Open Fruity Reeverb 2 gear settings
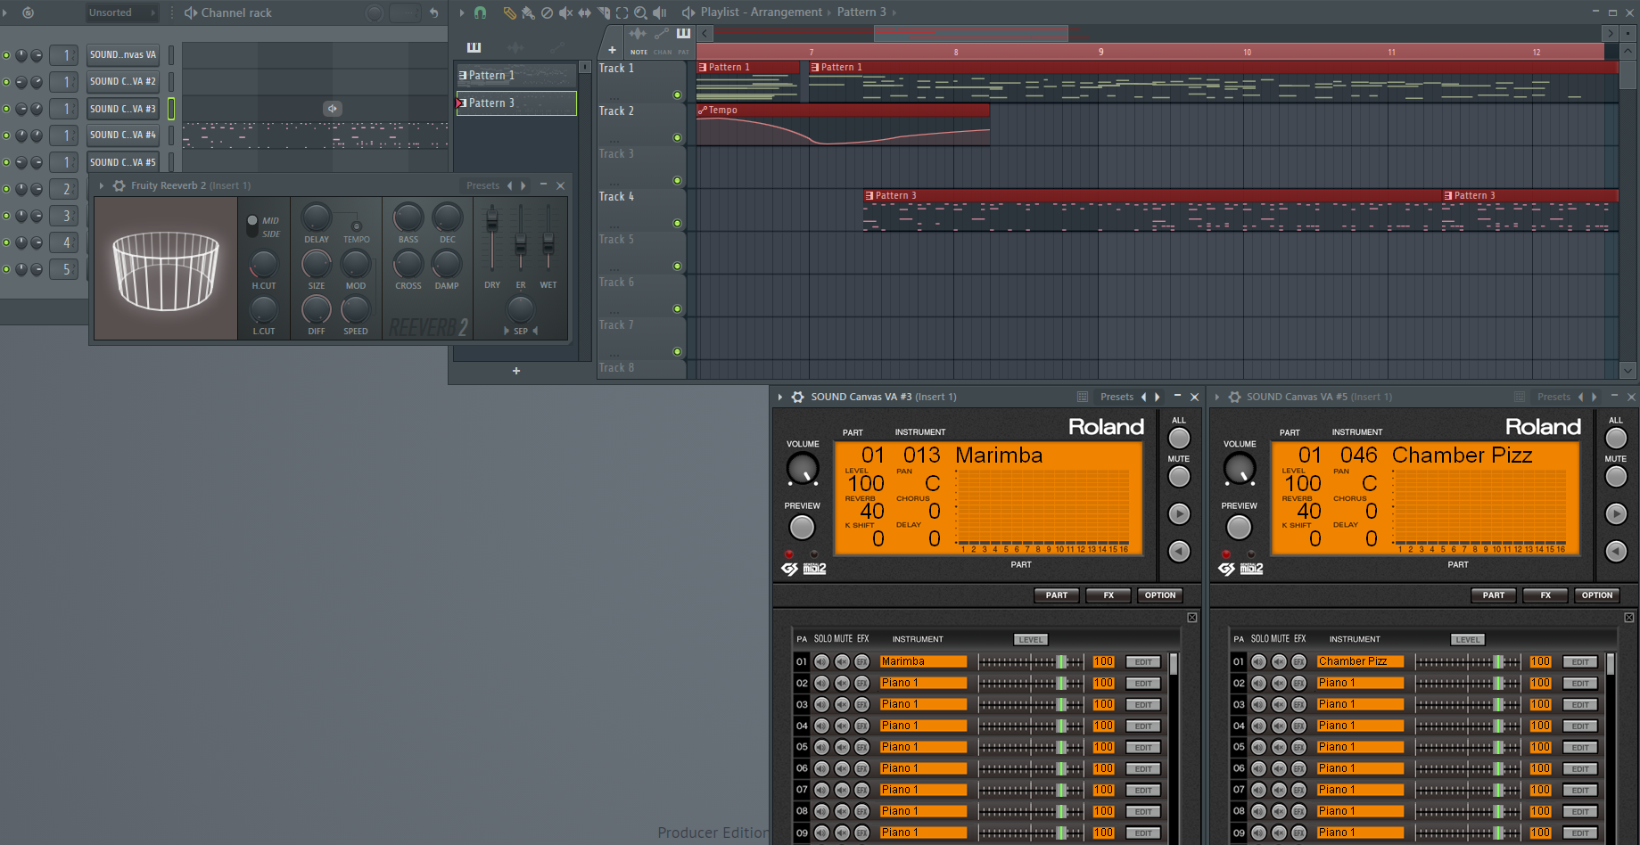The image size is (1640, 845). (119, 185)
